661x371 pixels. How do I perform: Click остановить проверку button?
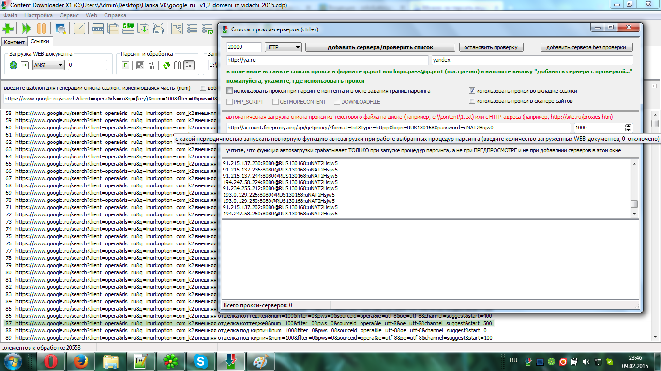coord(491,47)
